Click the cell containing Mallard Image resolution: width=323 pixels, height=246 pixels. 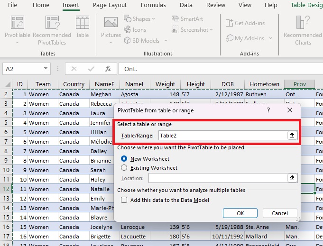coord(264,237)
